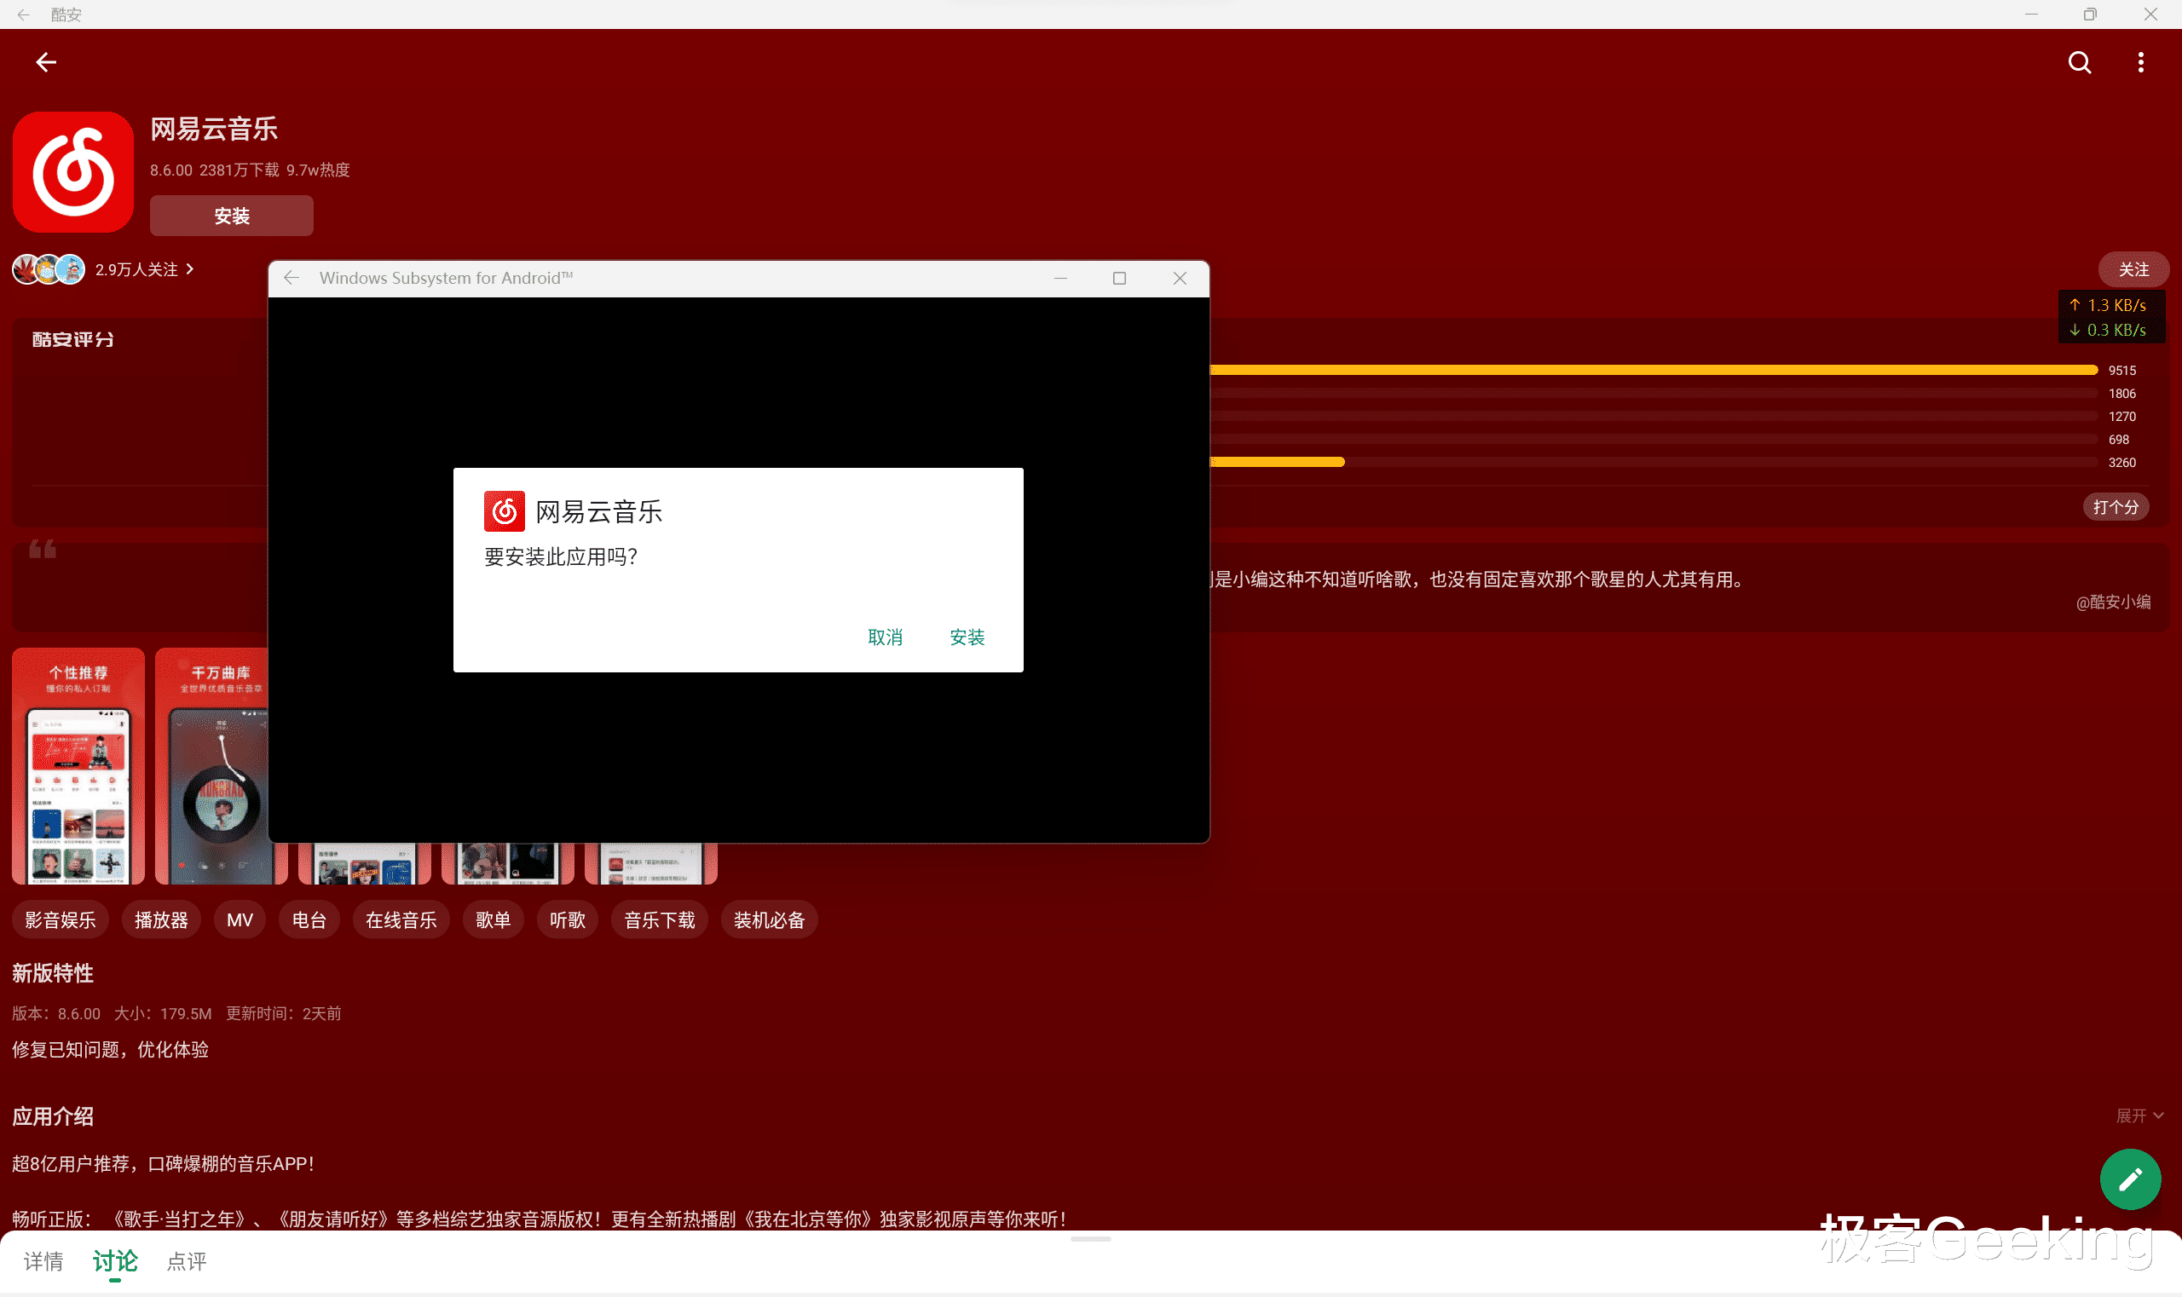Click the rating bar with 1806 votes
The width and height of the screenshot is (2182, 1297).
[x=1654, y=394]
